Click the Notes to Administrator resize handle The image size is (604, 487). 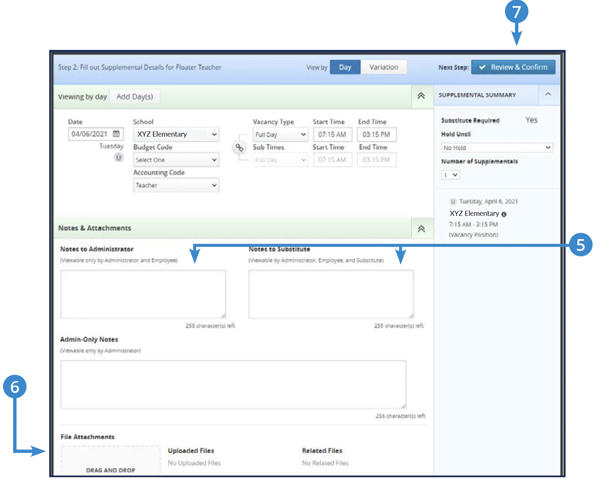coord(223,316)
